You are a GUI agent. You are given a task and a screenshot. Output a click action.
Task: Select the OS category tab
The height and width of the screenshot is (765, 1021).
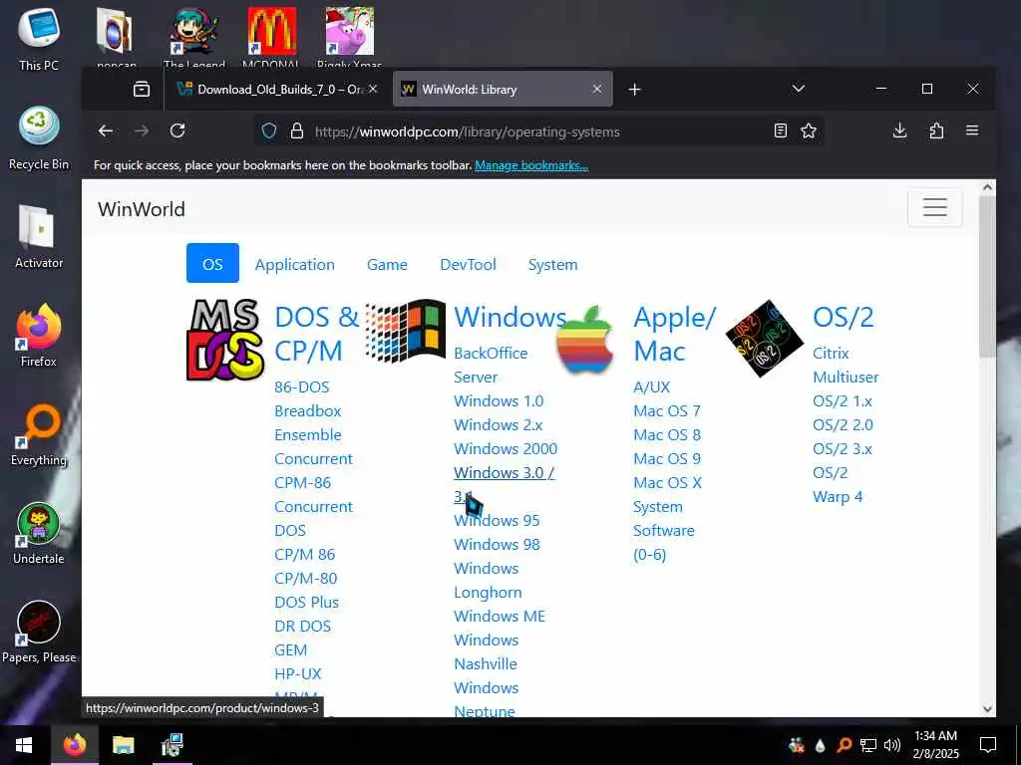212,263
